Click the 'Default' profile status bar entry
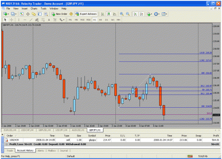 71,156
